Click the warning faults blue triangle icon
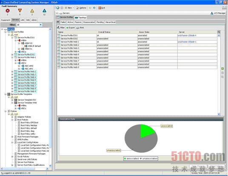228x176 pixels. click(x=44, y=11)
